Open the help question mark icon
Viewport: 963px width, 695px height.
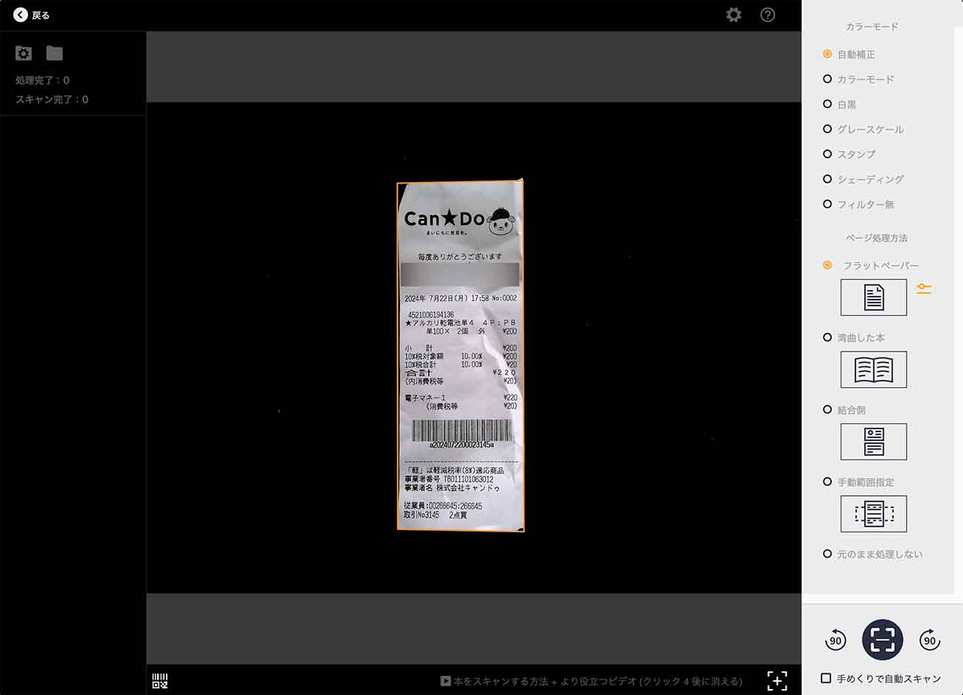tap(767, 15)
